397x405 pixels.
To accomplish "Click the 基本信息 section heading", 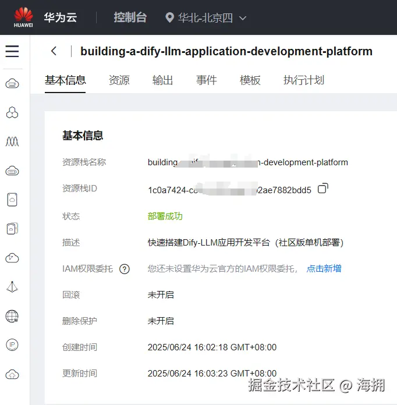I will click(x=83, y=136).
